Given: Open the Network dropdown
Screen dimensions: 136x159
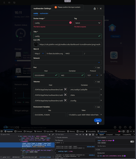Looking at the screenshot, I should pos(67,62).
